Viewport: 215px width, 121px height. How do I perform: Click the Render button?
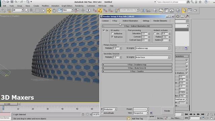(167, 111)
